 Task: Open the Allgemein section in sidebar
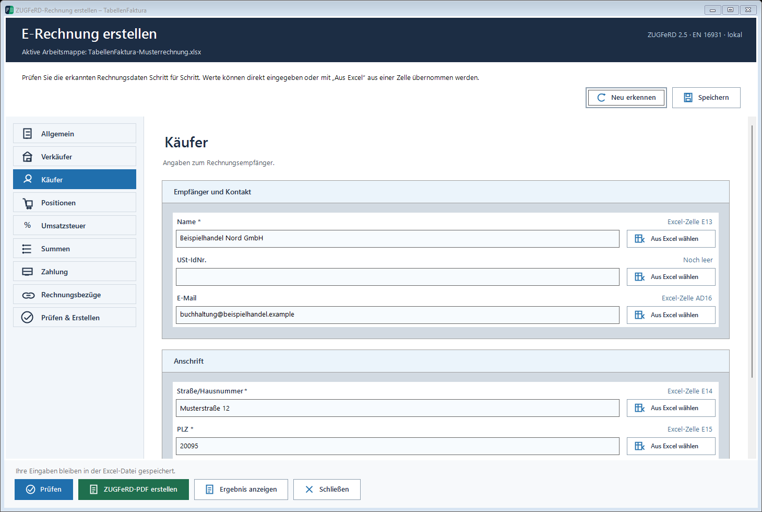[75, 133]
